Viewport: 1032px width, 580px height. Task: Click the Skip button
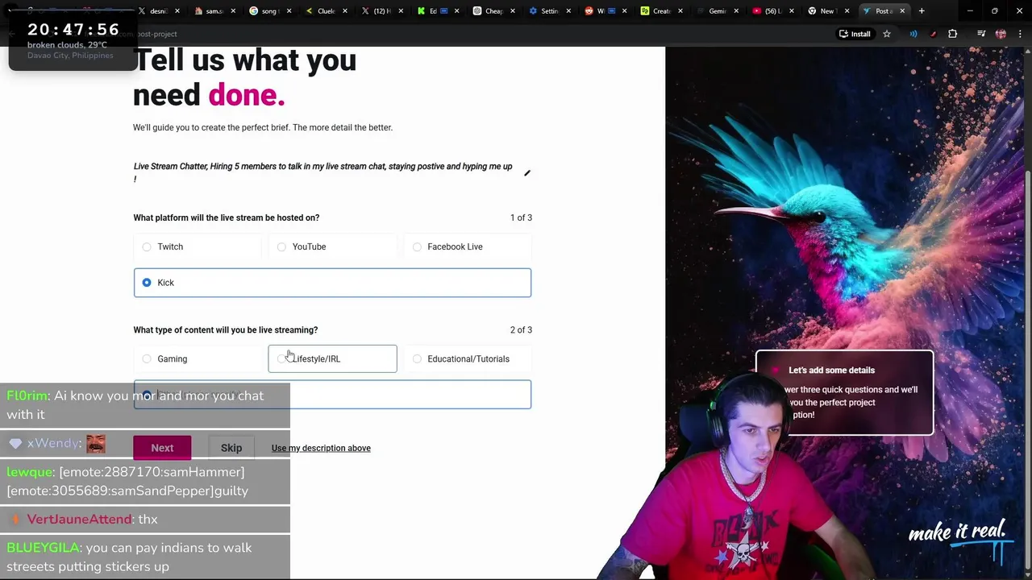point(231,448)
